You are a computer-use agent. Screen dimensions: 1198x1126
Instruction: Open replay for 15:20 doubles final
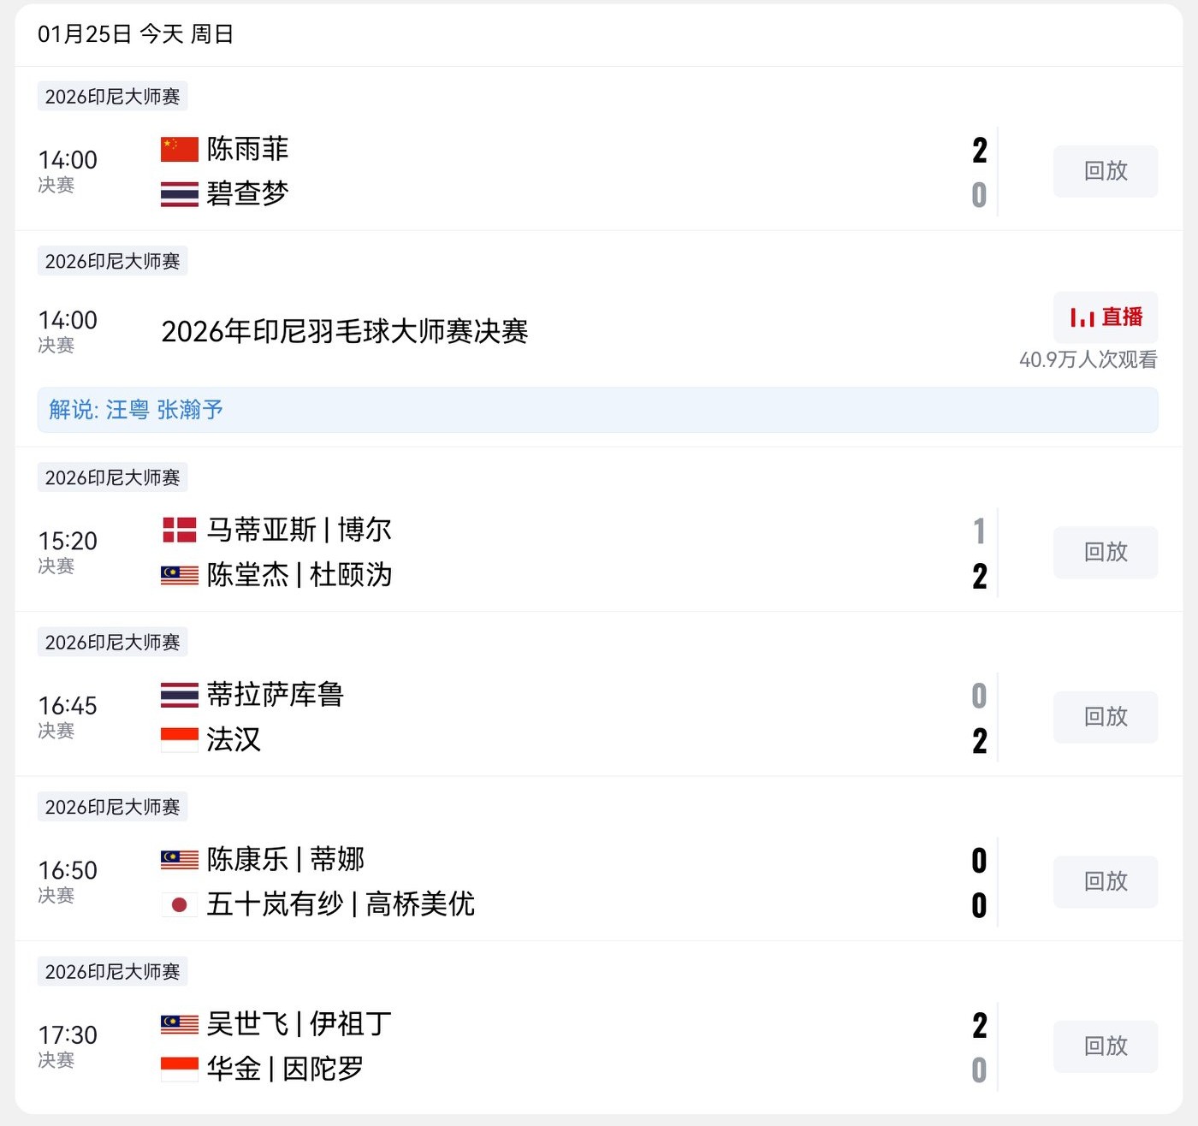click(1105, 552)
